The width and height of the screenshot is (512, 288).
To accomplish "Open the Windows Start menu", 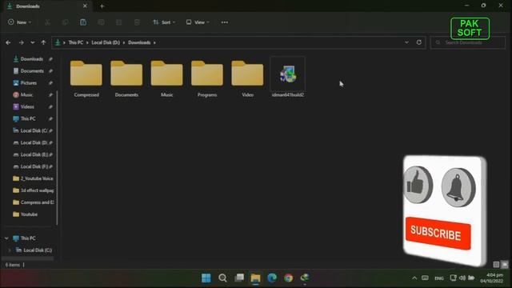I will coord(206,278).
